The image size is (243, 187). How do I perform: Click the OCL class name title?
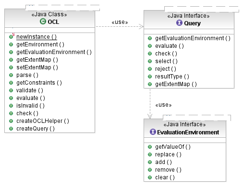[x=53, y=22]
